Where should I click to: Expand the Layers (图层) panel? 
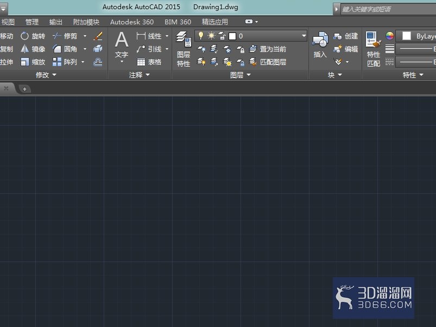coord(241,75)
